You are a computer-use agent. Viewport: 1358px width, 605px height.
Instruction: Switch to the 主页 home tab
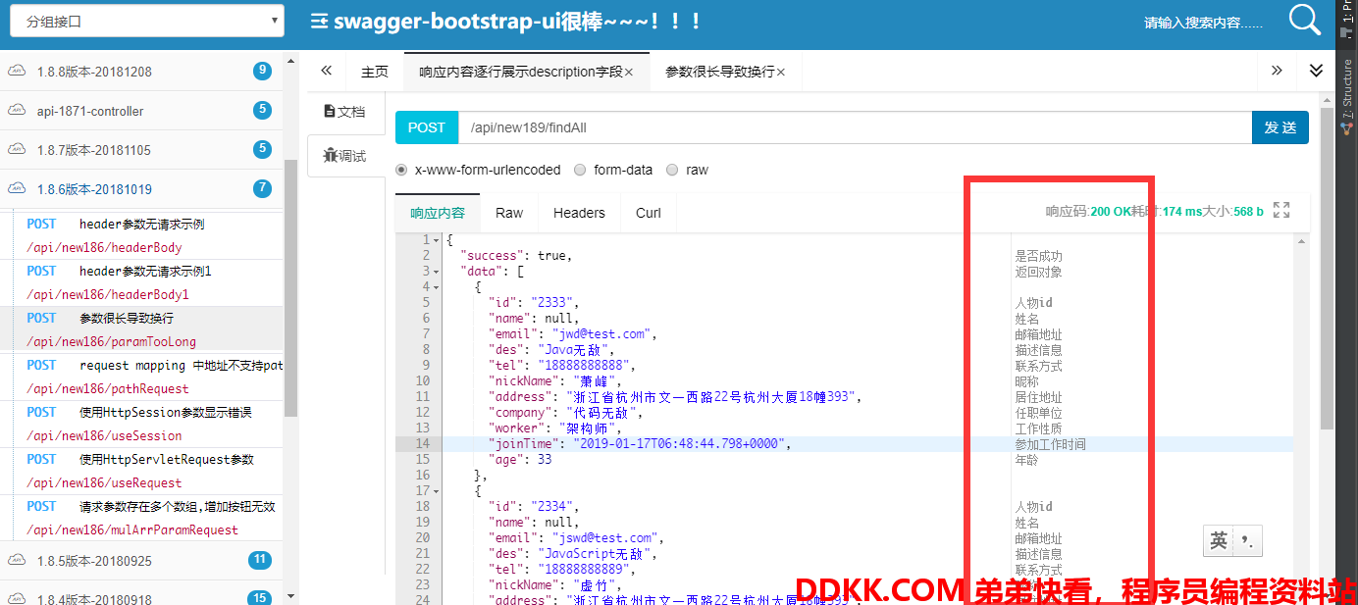375,72
